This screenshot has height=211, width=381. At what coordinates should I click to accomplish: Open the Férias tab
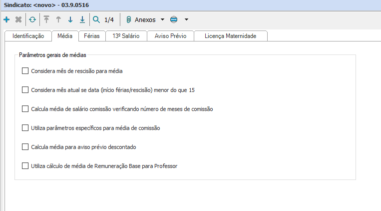click(x=91, y=36)
